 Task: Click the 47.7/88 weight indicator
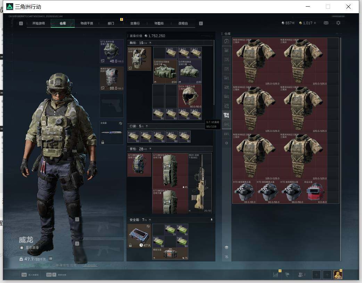point(33,259)
